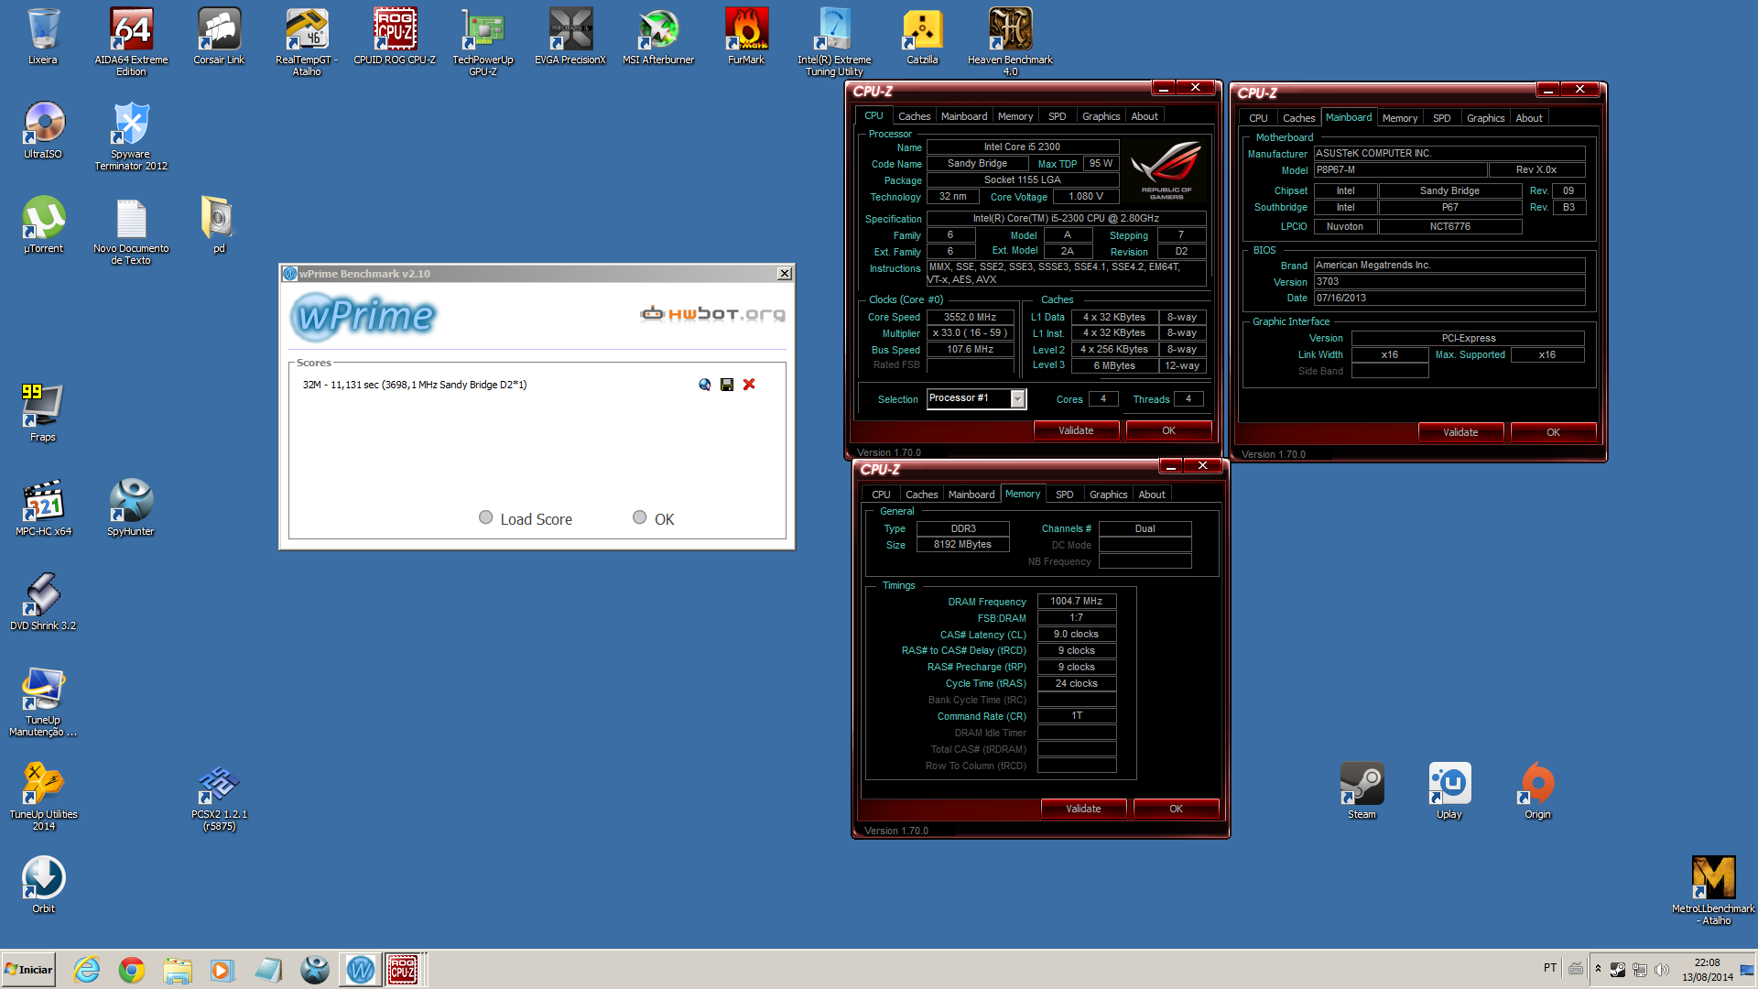Launch Orbit downloader desktop icon

(43, 886)
